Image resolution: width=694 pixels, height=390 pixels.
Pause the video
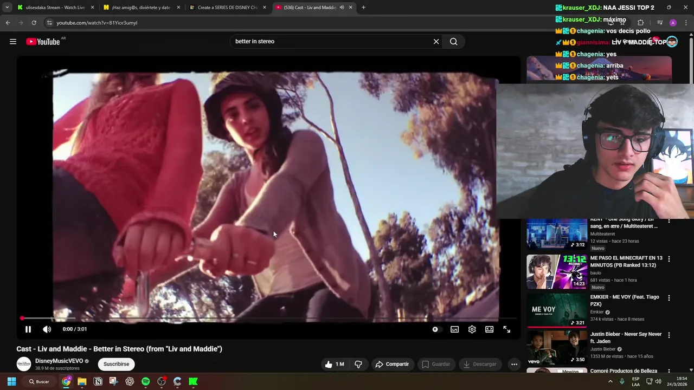tap(28, 329)
